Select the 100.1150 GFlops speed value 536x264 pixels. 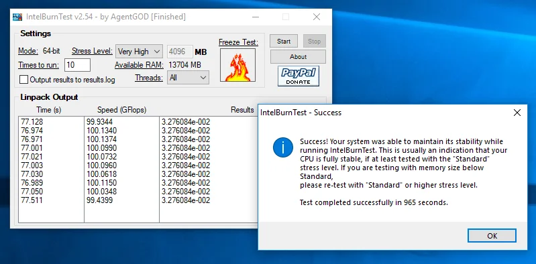101,183
